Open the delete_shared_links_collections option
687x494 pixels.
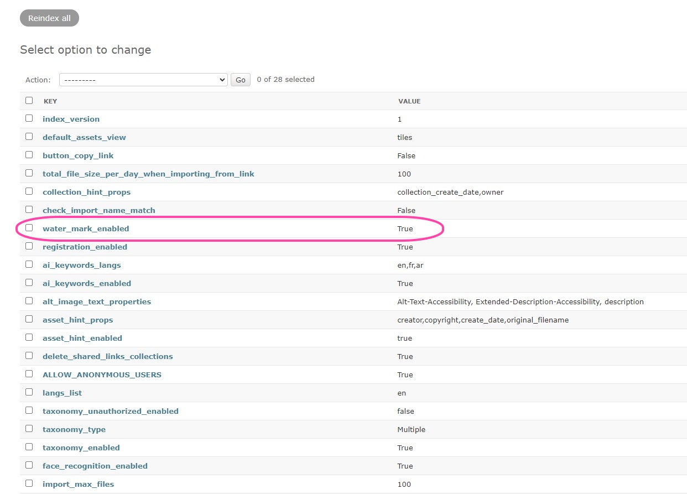point(108,356)
